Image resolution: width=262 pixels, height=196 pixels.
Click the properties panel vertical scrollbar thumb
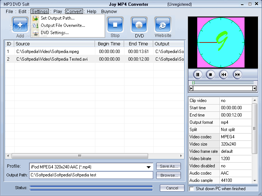pos(254,128)
